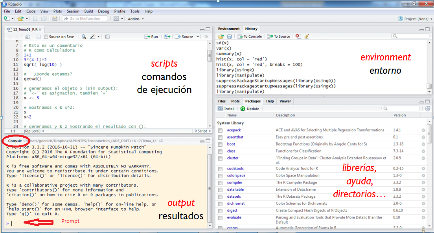Load data.table package via checkbox
Viewport: 434px width, 233px height.
tap(220, 190)
